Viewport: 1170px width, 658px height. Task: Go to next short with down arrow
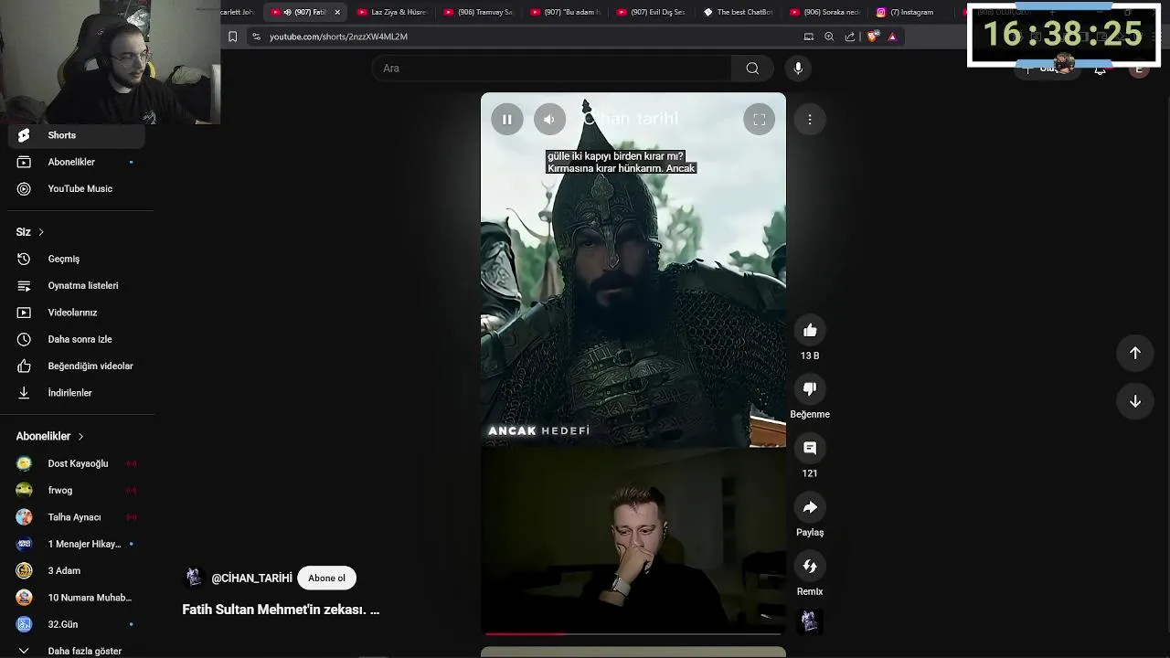pyautogui.click(x=1135, y=401)
